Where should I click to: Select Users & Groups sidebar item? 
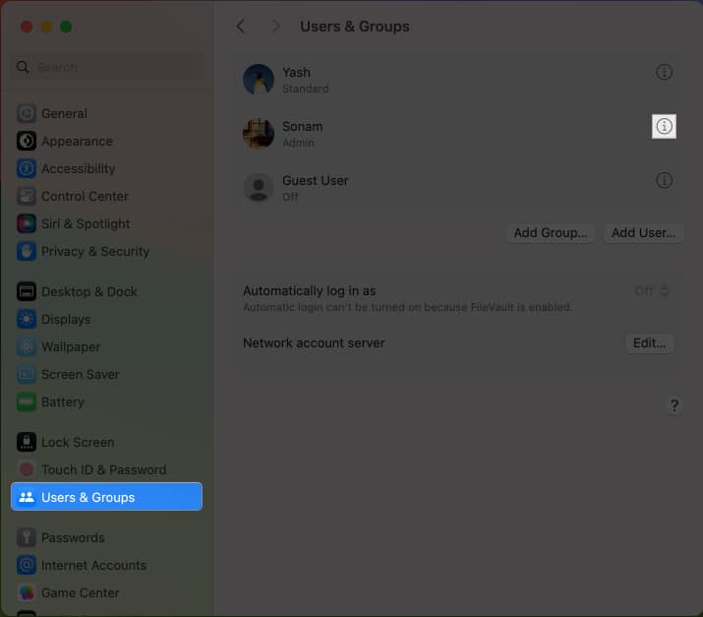coord(106,497)
